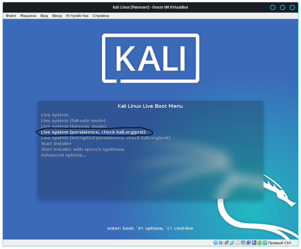Click the recording status icon
The height and width of the screenshot is (249, 301).
[x=248, y=243]
